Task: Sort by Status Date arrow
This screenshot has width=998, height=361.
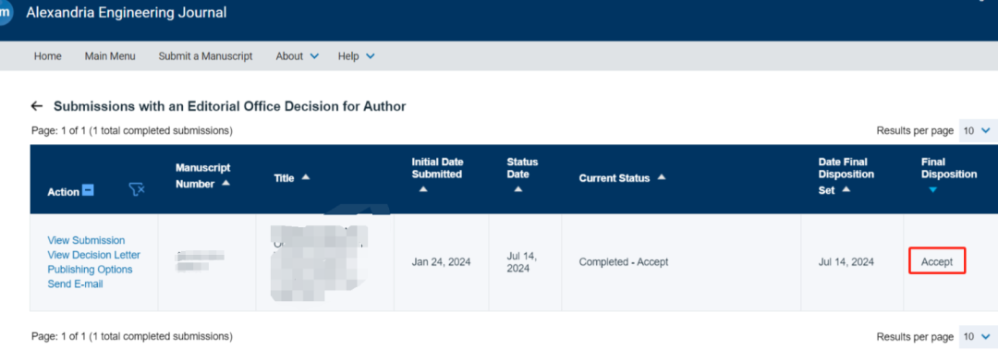Action: pos(517,188)
